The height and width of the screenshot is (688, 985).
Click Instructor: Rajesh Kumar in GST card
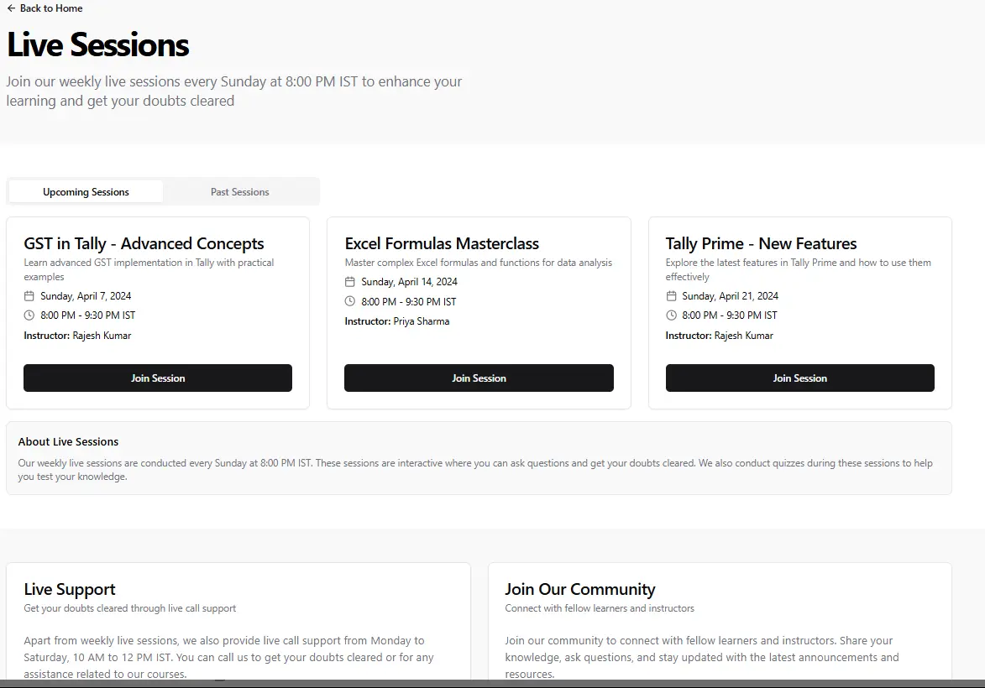click(77, 336)
